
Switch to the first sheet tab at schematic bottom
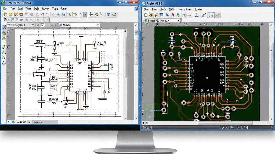coord(19,122)
